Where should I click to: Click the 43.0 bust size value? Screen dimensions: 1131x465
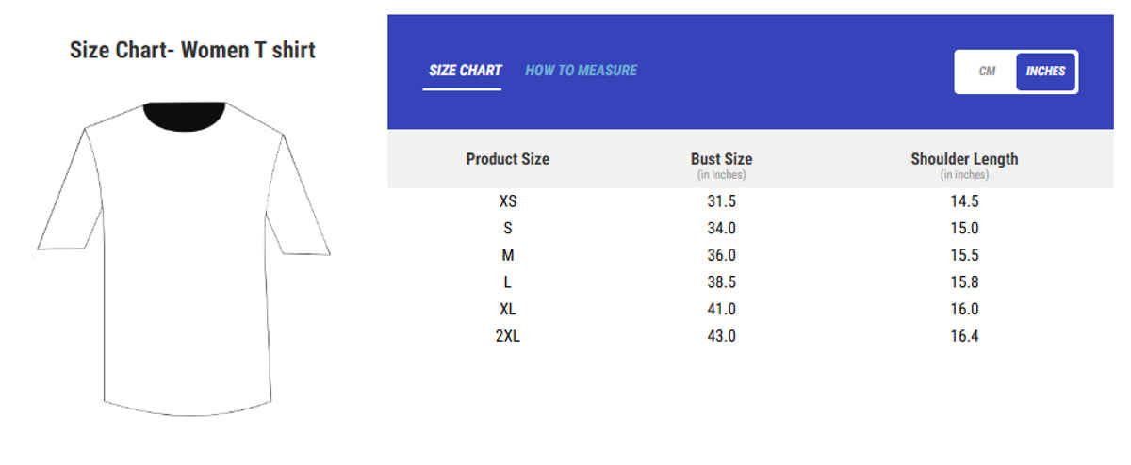tap(721, 336)
